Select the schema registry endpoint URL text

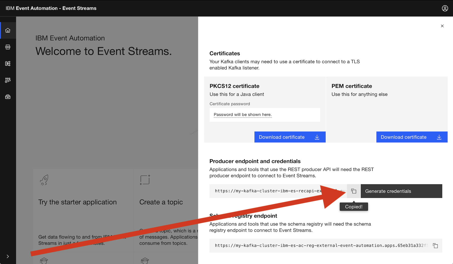click(x=320, y=246)
